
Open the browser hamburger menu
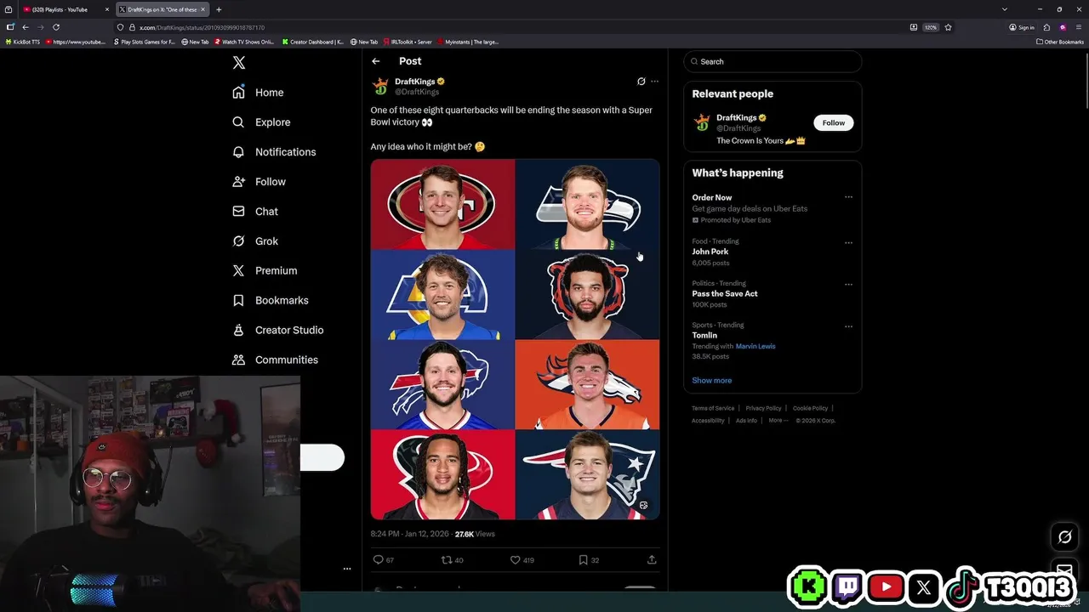click(1079, 27)
